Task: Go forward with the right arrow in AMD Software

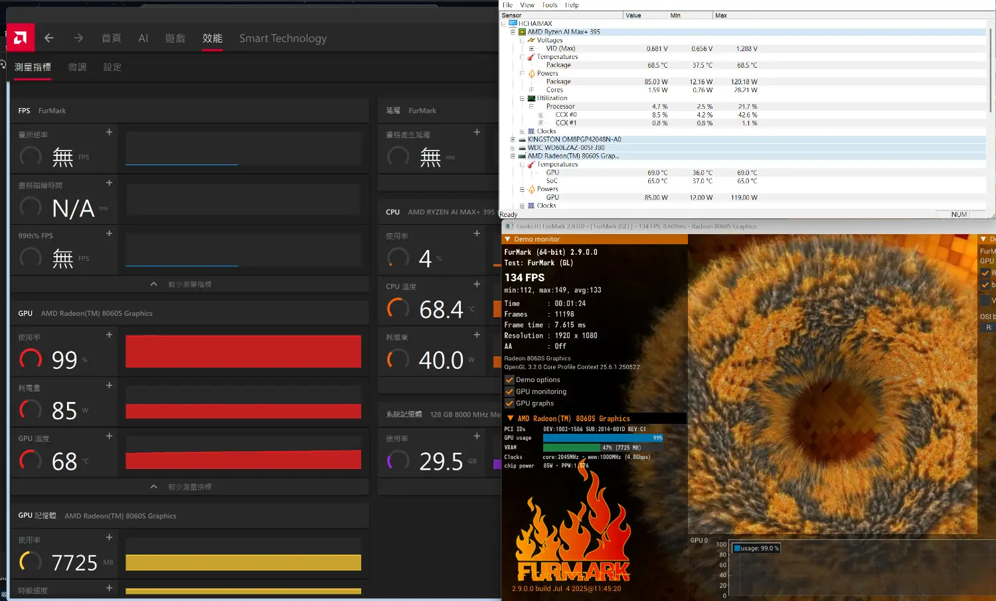Action: click(78, 38)
